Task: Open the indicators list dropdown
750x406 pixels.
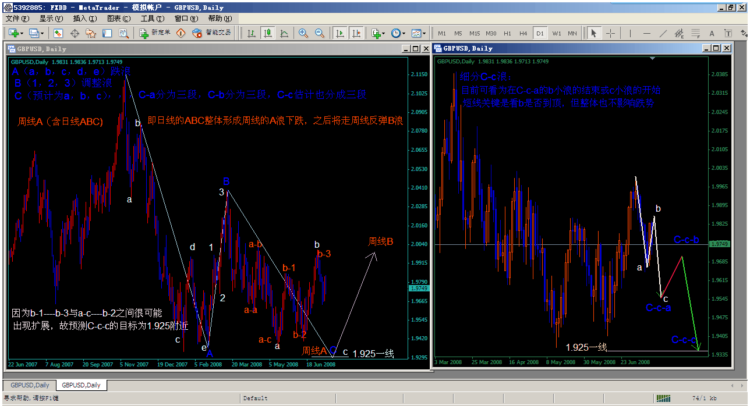Action: (x=378, y=33)
